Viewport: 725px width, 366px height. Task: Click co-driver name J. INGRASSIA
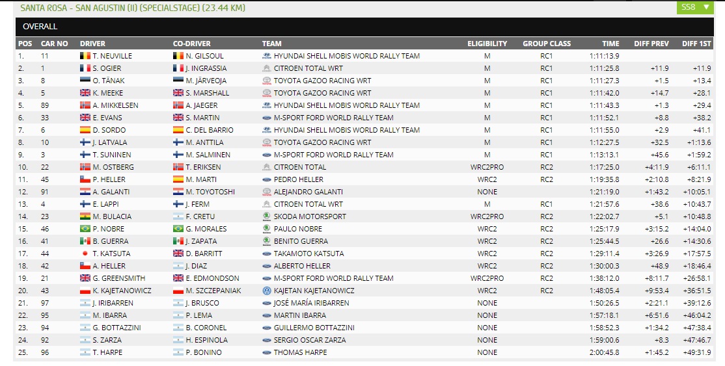tap(206, 68)
